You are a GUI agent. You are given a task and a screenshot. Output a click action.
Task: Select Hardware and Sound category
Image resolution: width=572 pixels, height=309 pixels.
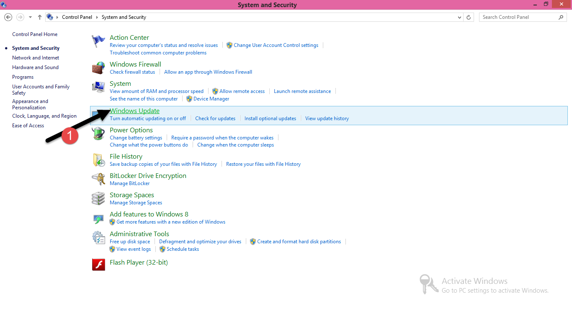click(x=35, y=67)
